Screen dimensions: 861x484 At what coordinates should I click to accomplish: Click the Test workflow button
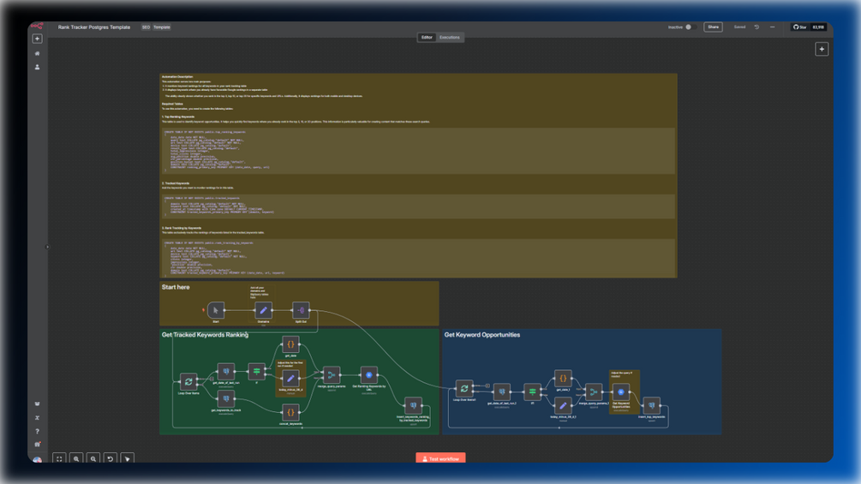(x=440, y=458)
